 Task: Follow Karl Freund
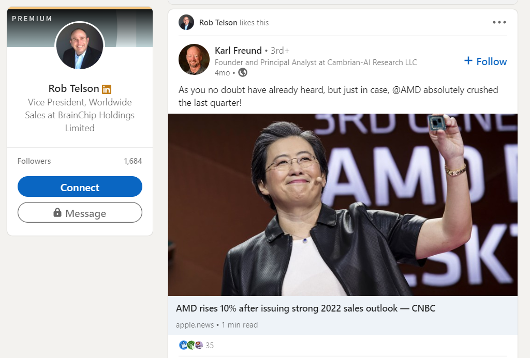485,61
